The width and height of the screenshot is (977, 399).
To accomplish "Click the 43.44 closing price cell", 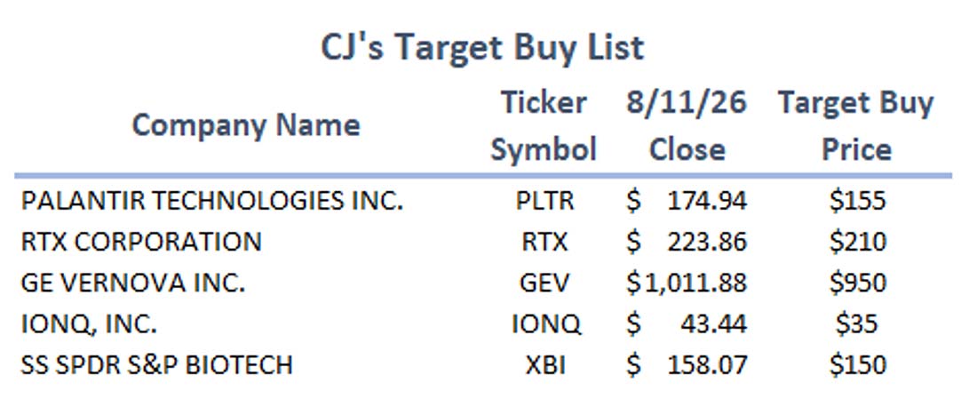I will 687,324.
